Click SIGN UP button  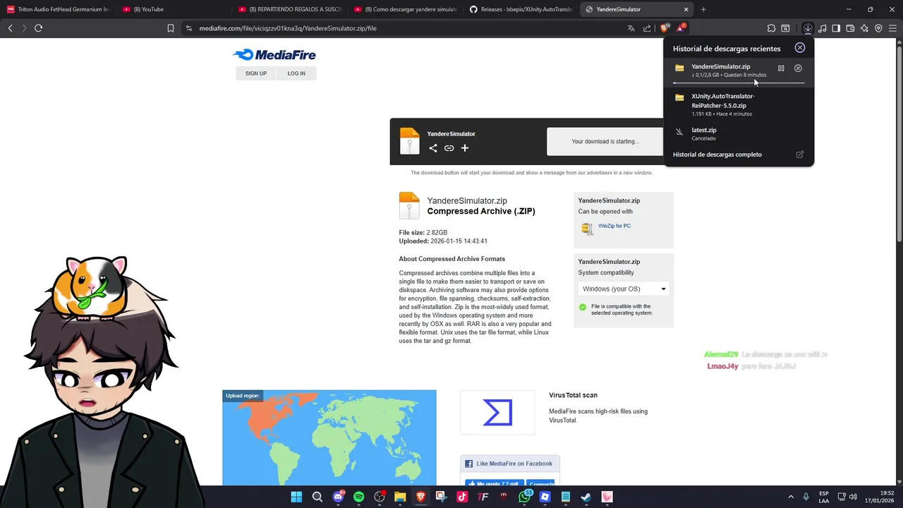(256, 73)
